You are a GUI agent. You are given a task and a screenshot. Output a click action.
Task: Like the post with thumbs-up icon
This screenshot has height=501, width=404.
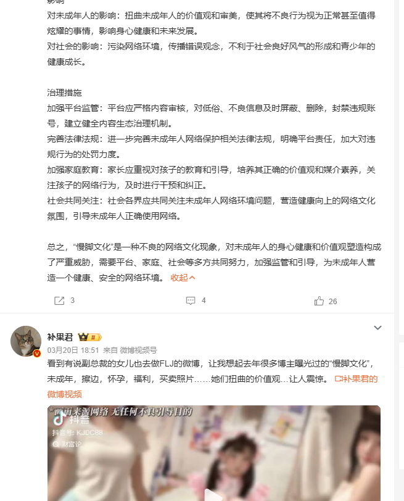tap(319, 301)
